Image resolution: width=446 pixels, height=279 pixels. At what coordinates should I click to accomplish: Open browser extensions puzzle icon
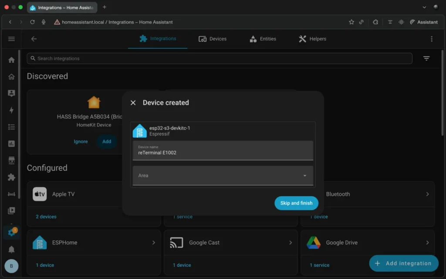pyautogui.click(x=375, y=22)
